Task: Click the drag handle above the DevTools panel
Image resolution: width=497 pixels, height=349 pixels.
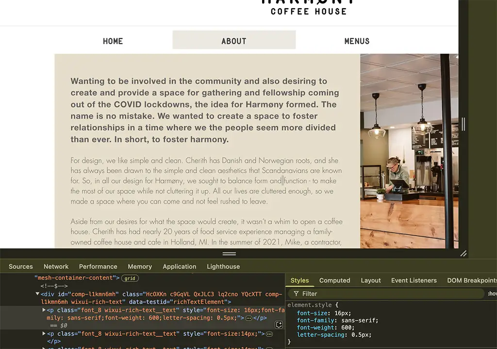Action: pyautogui.click(x=229, y=253)
